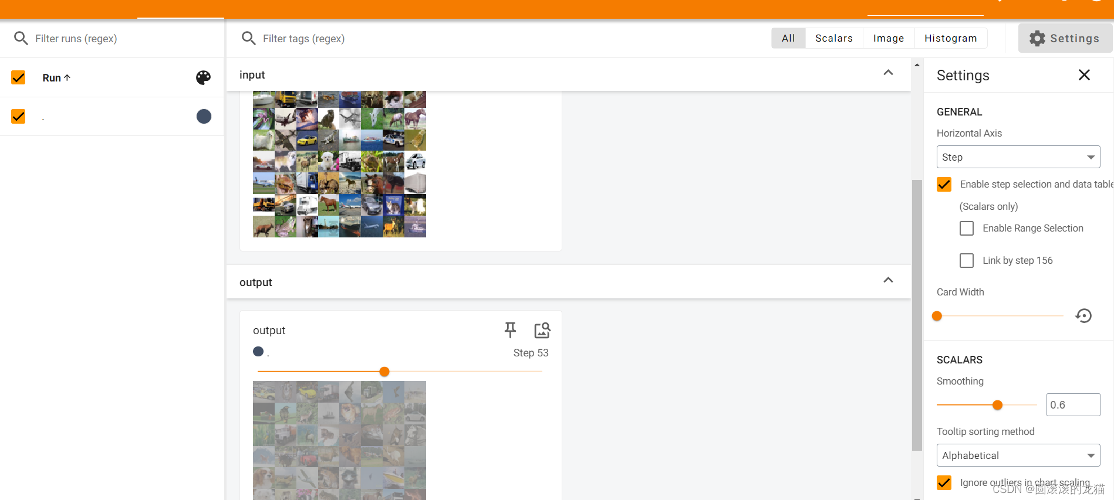Image resolution: width=1114 pixels, height=500 pixels.
Task: Open the Tooltip sorting method dropdown
Action: coord(1018,455)
